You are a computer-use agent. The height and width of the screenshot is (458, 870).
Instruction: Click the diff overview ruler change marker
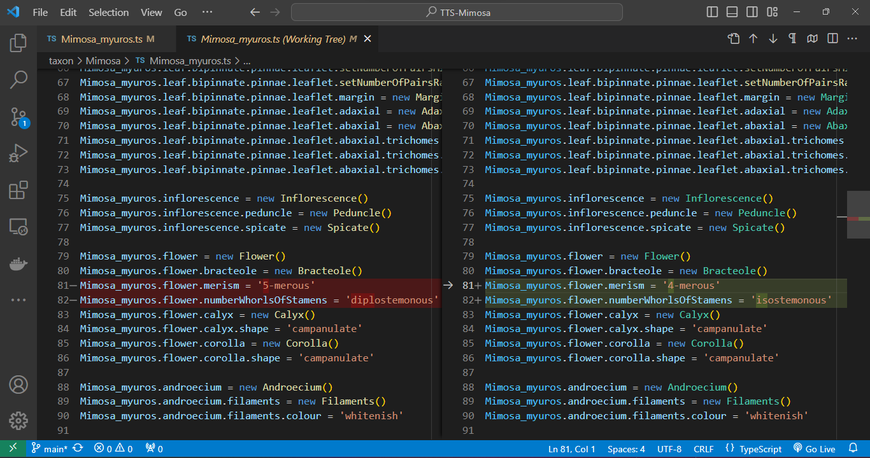[x=858, y=218]
